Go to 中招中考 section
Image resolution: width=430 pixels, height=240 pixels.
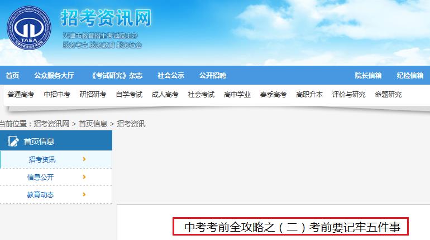click(x=57, y=95)
